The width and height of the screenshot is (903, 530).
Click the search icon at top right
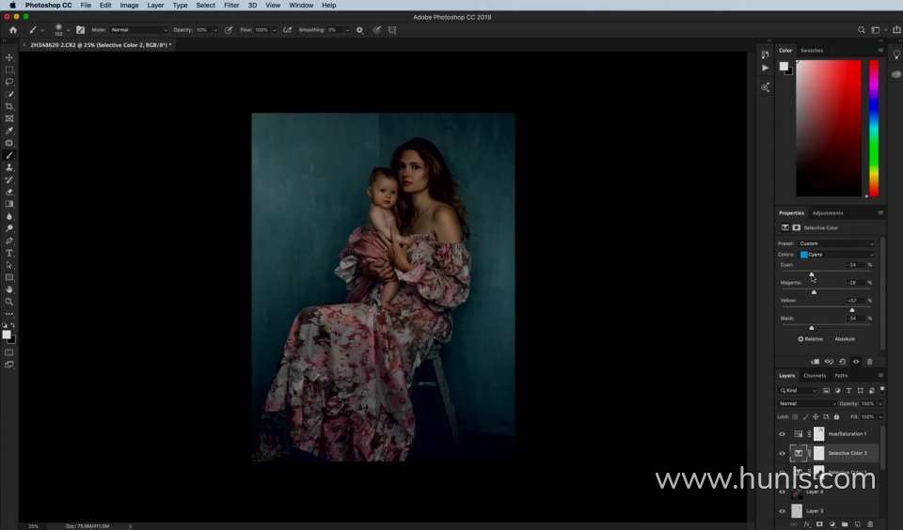tap(861, 30)
